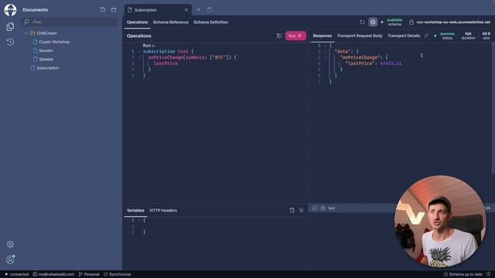Click the lastPrice value in response

coord(391,63)
